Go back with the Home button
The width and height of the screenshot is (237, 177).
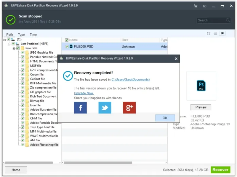point(16,170)
